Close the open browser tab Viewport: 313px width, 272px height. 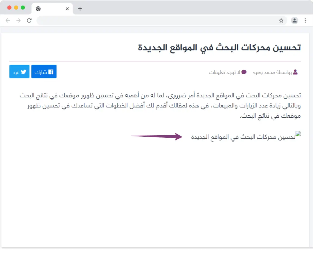pos(67,9)
